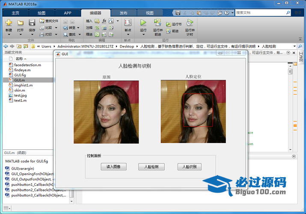The width and height of the screenshot is (306, 214).
Task: Click the Save (保存) floppy disk icon
Action: point(32,22)
